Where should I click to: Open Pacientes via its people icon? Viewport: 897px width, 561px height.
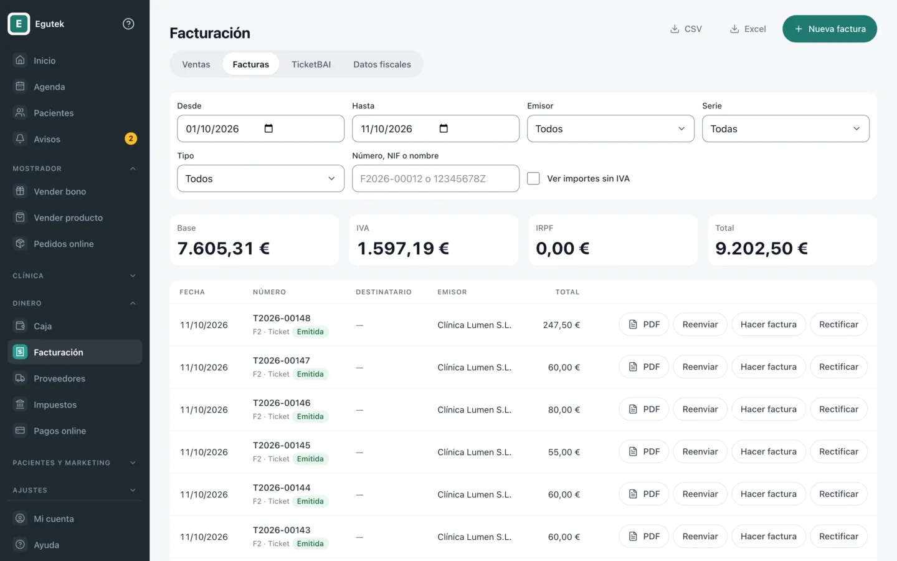[x=20, y=112]
